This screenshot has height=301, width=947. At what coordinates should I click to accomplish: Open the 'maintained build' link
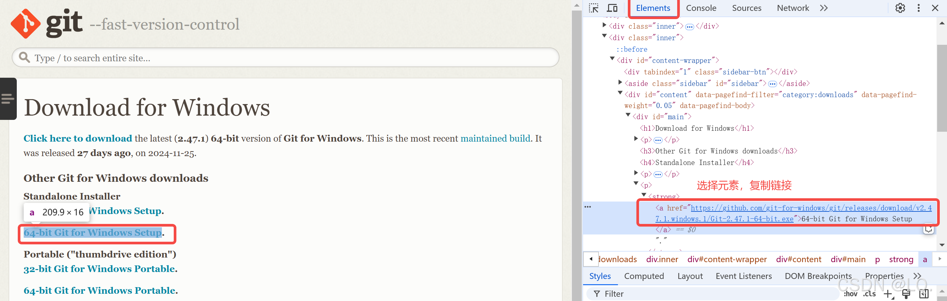point(495,138)
